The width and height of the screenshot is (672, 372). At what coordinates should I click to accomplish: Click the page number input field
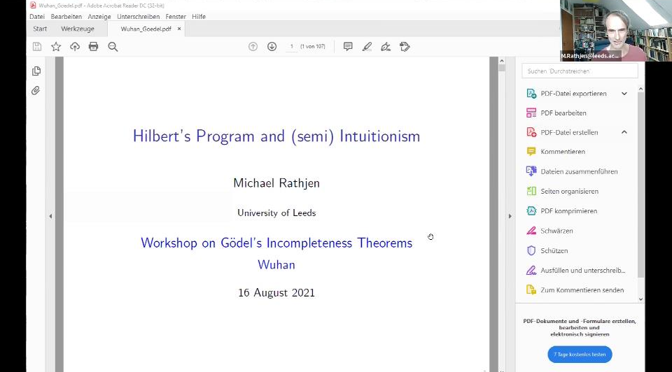291,47
